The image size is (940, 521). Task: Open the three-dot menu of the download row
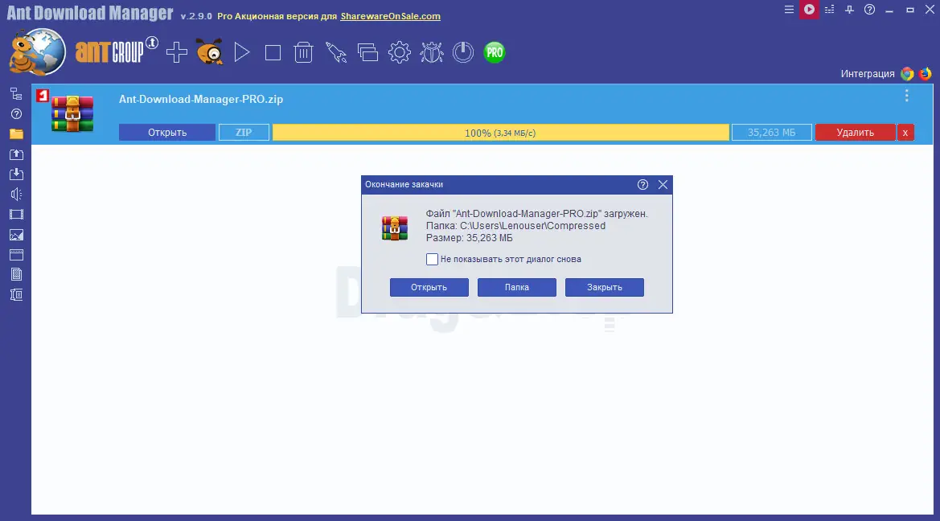906,96
